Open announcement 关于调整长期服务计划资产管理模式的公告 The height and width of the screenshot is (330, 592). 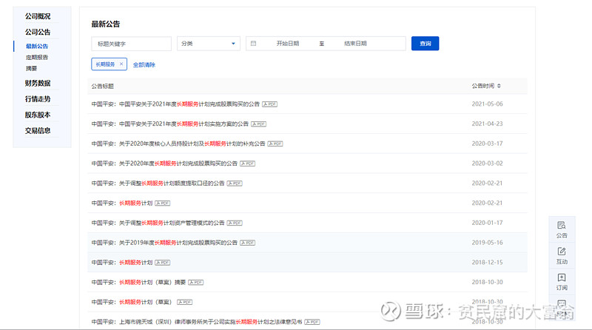coord(158,223)
